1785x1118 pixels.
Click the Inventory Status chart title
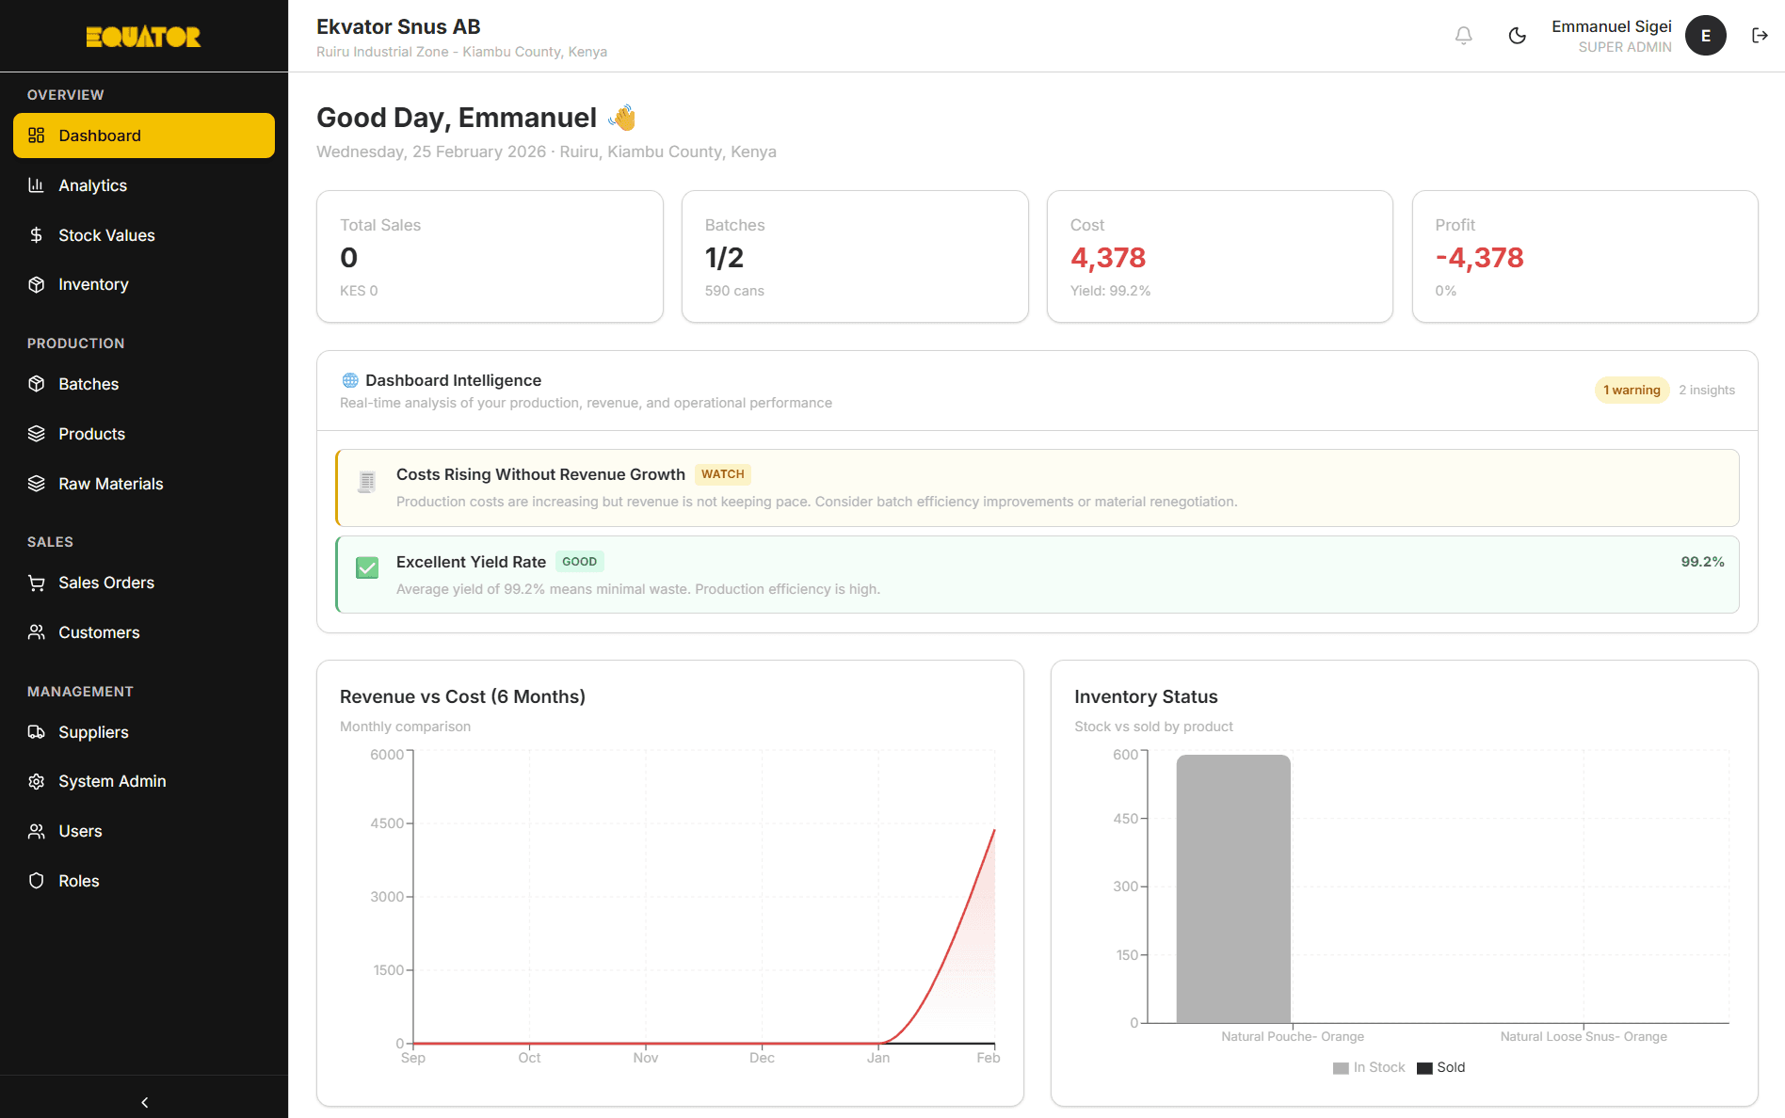(x=1146, y=696)
